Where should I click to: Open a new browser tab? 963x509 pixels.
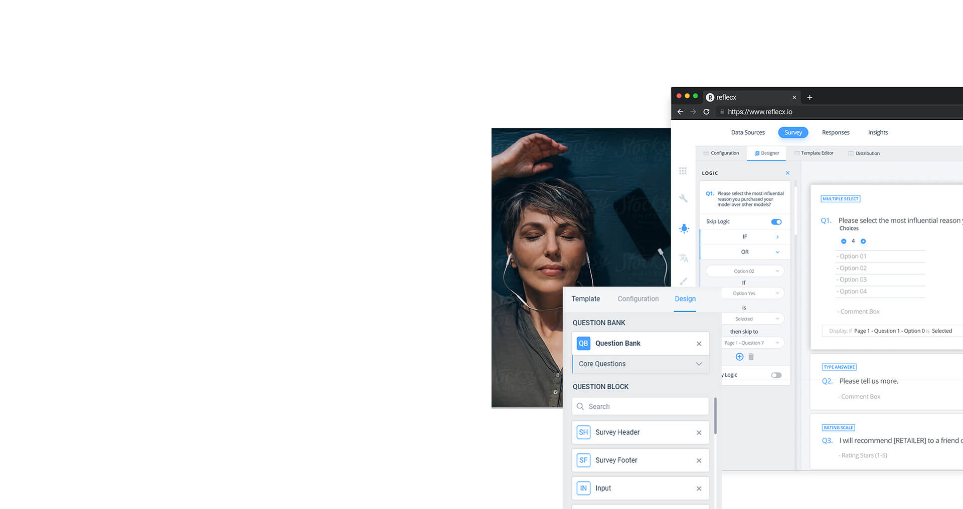click(x=810, y=97)
